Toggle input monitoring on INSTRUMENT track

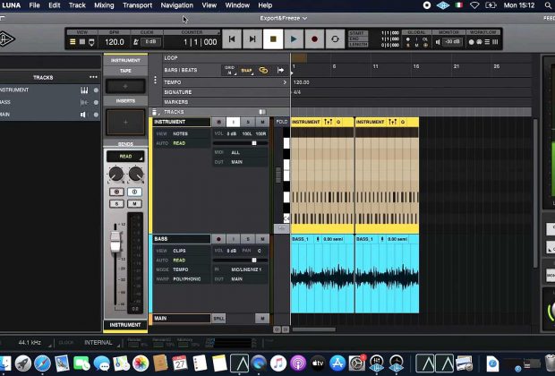pyautogui.click(x=234, y=122)
